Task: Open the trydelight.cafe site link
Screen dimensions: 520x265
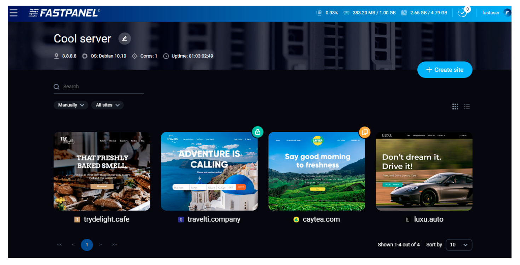Action: pos(106,219)
